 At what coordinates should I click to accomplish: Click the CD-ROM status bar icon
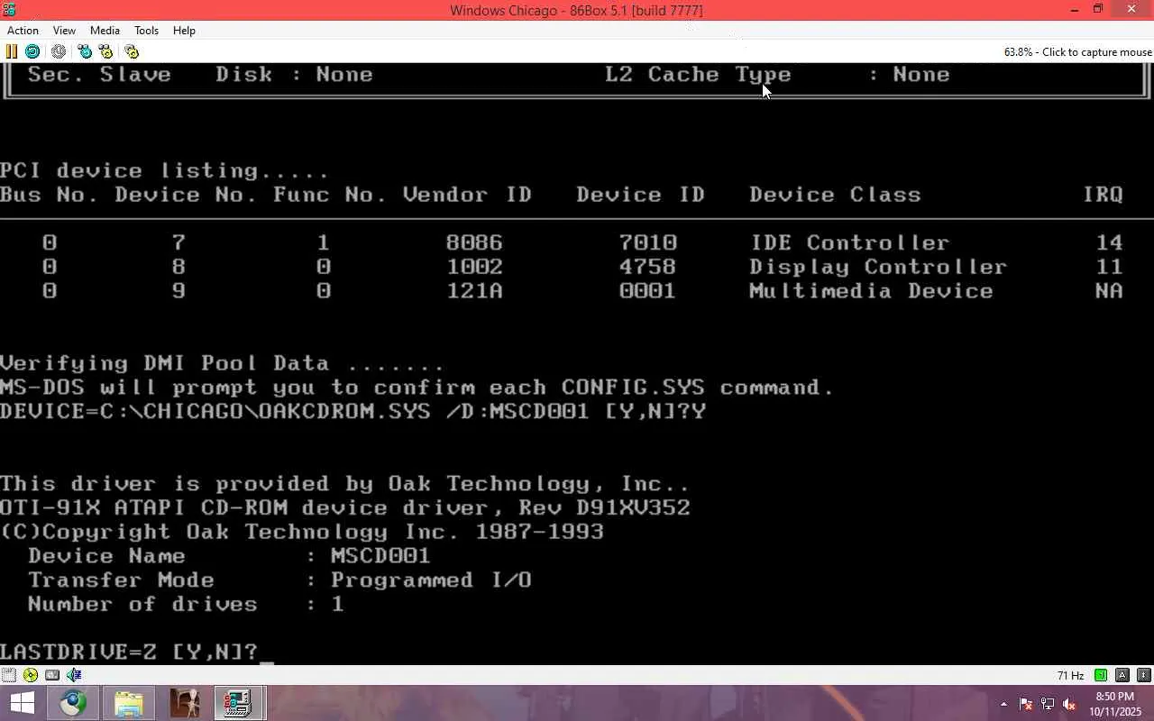click(x=31, y=675)
